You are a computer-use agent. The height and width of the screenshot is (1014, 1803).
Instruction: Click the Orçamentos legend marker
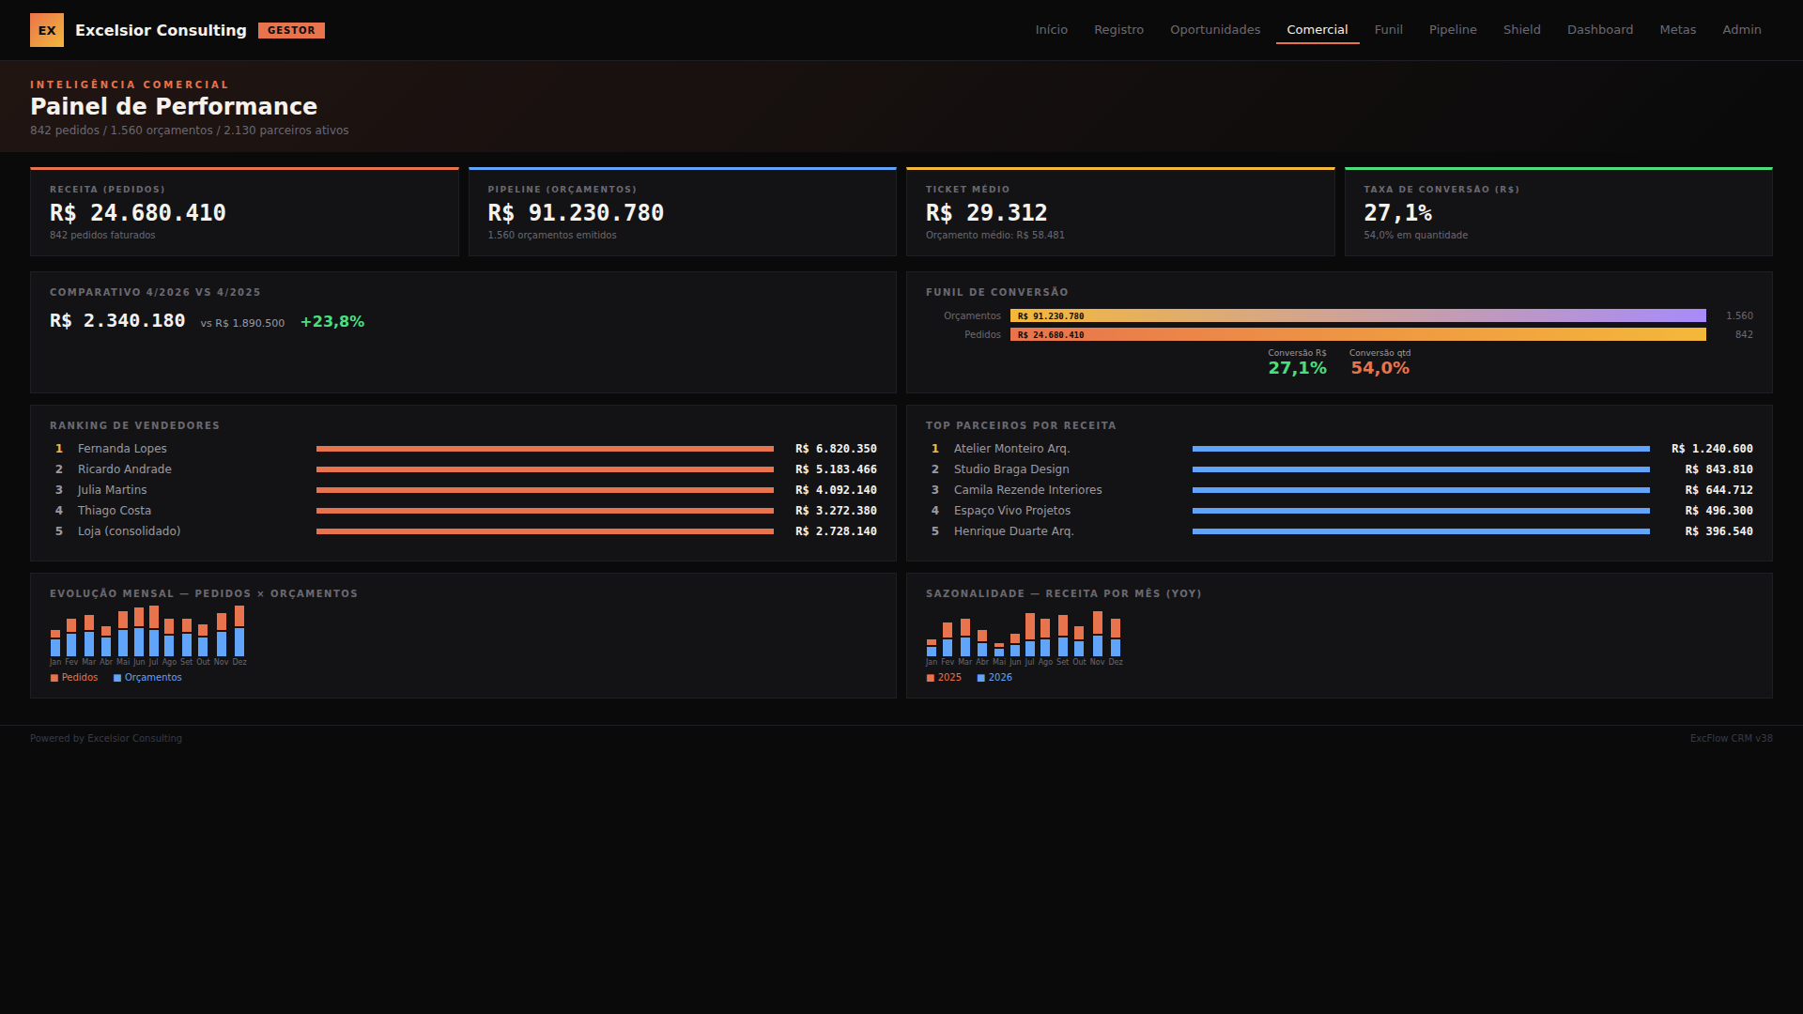(x=117, y=678)
